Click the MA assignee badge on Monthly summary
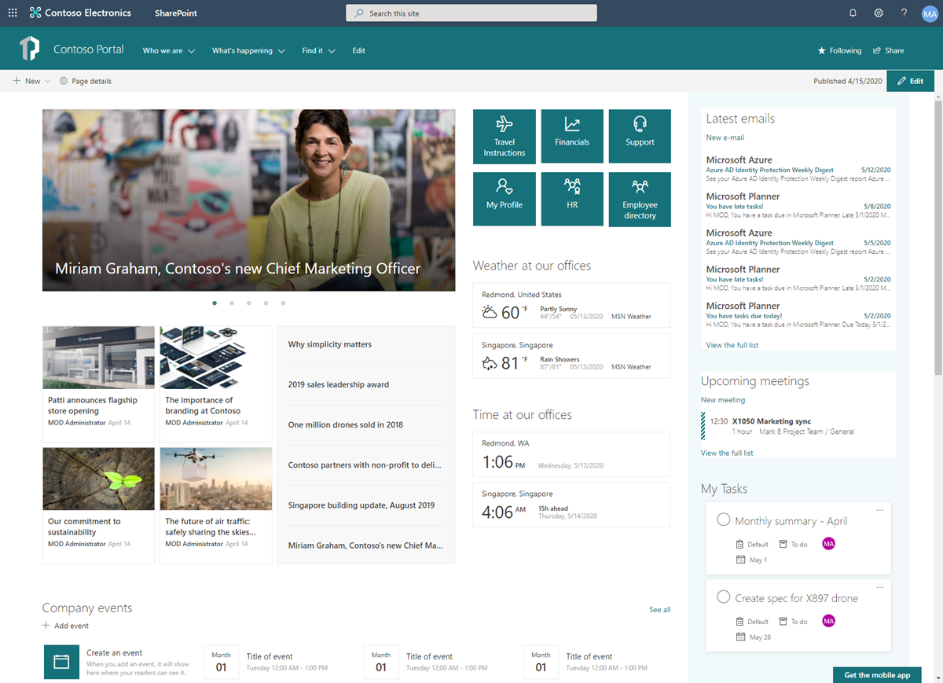Viewport: 943px width, 683px height. pos(828,544)
